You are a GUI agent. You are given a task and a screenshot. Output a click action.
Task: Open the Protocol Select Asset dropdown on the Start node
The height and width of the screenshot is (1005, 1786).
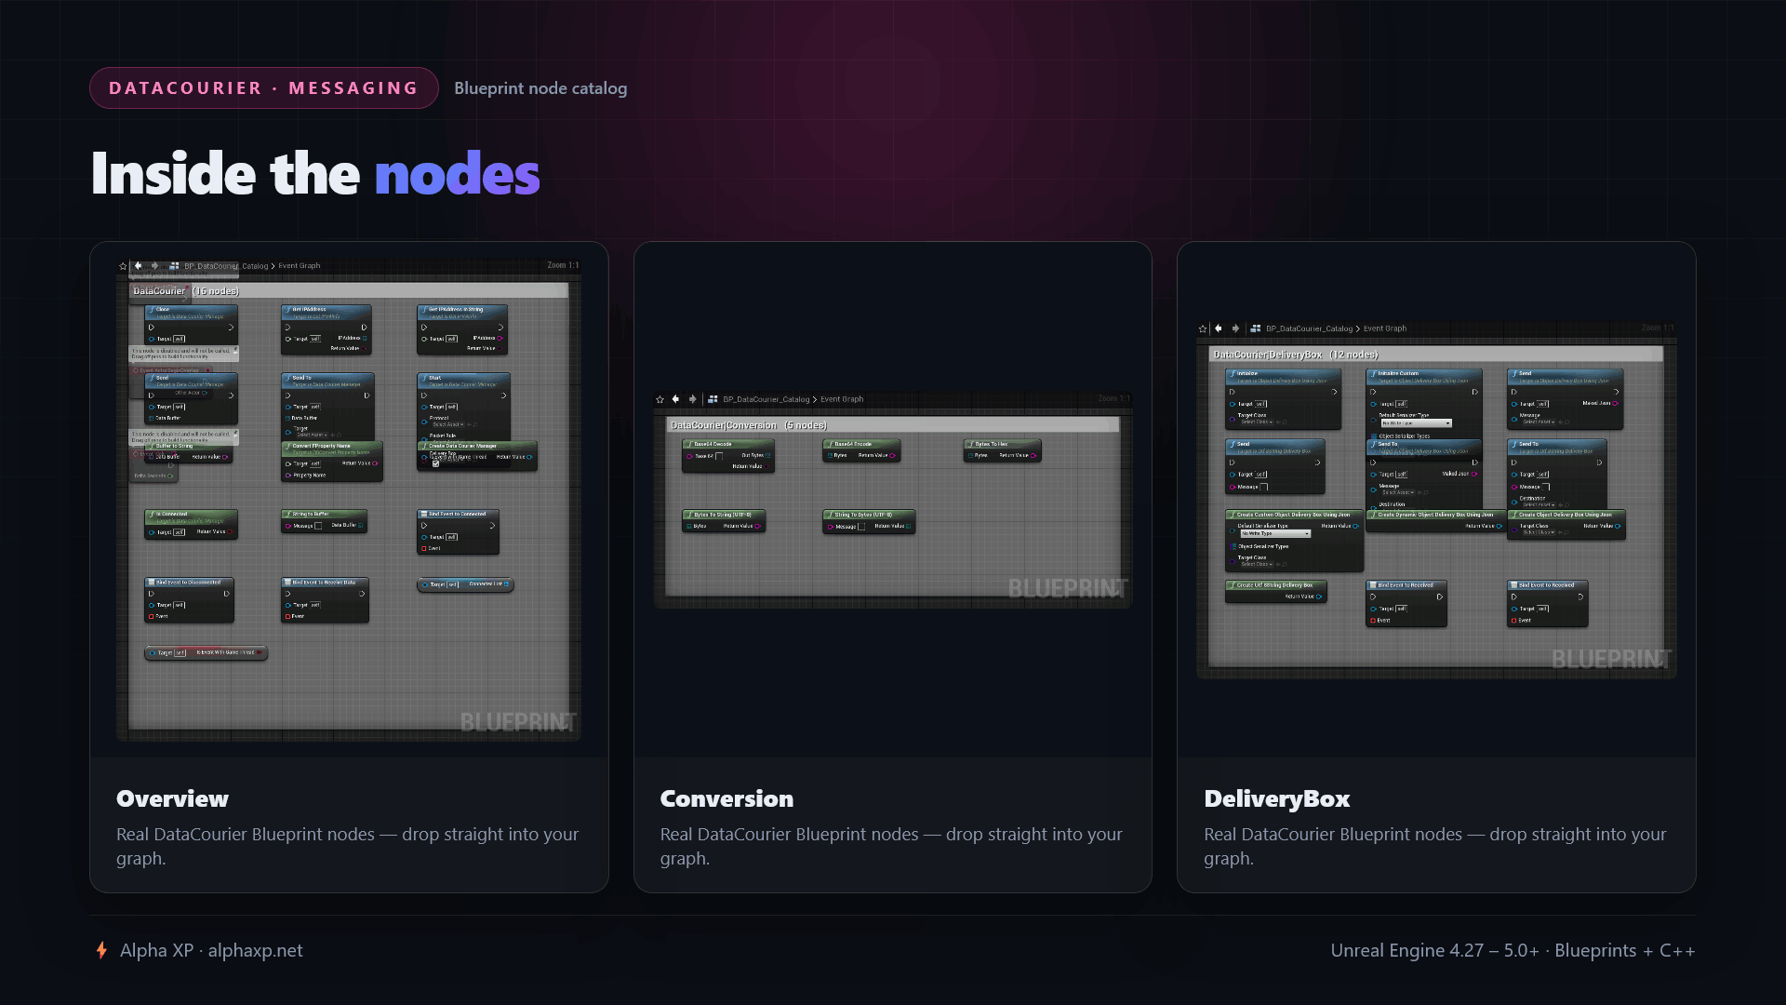(448, 424)
